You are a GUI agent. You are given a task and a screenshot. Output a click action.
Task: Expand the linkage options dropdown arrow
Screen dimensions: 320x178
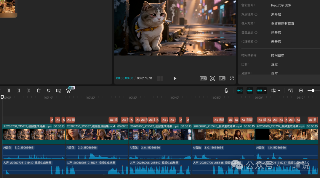coord(265,91)
